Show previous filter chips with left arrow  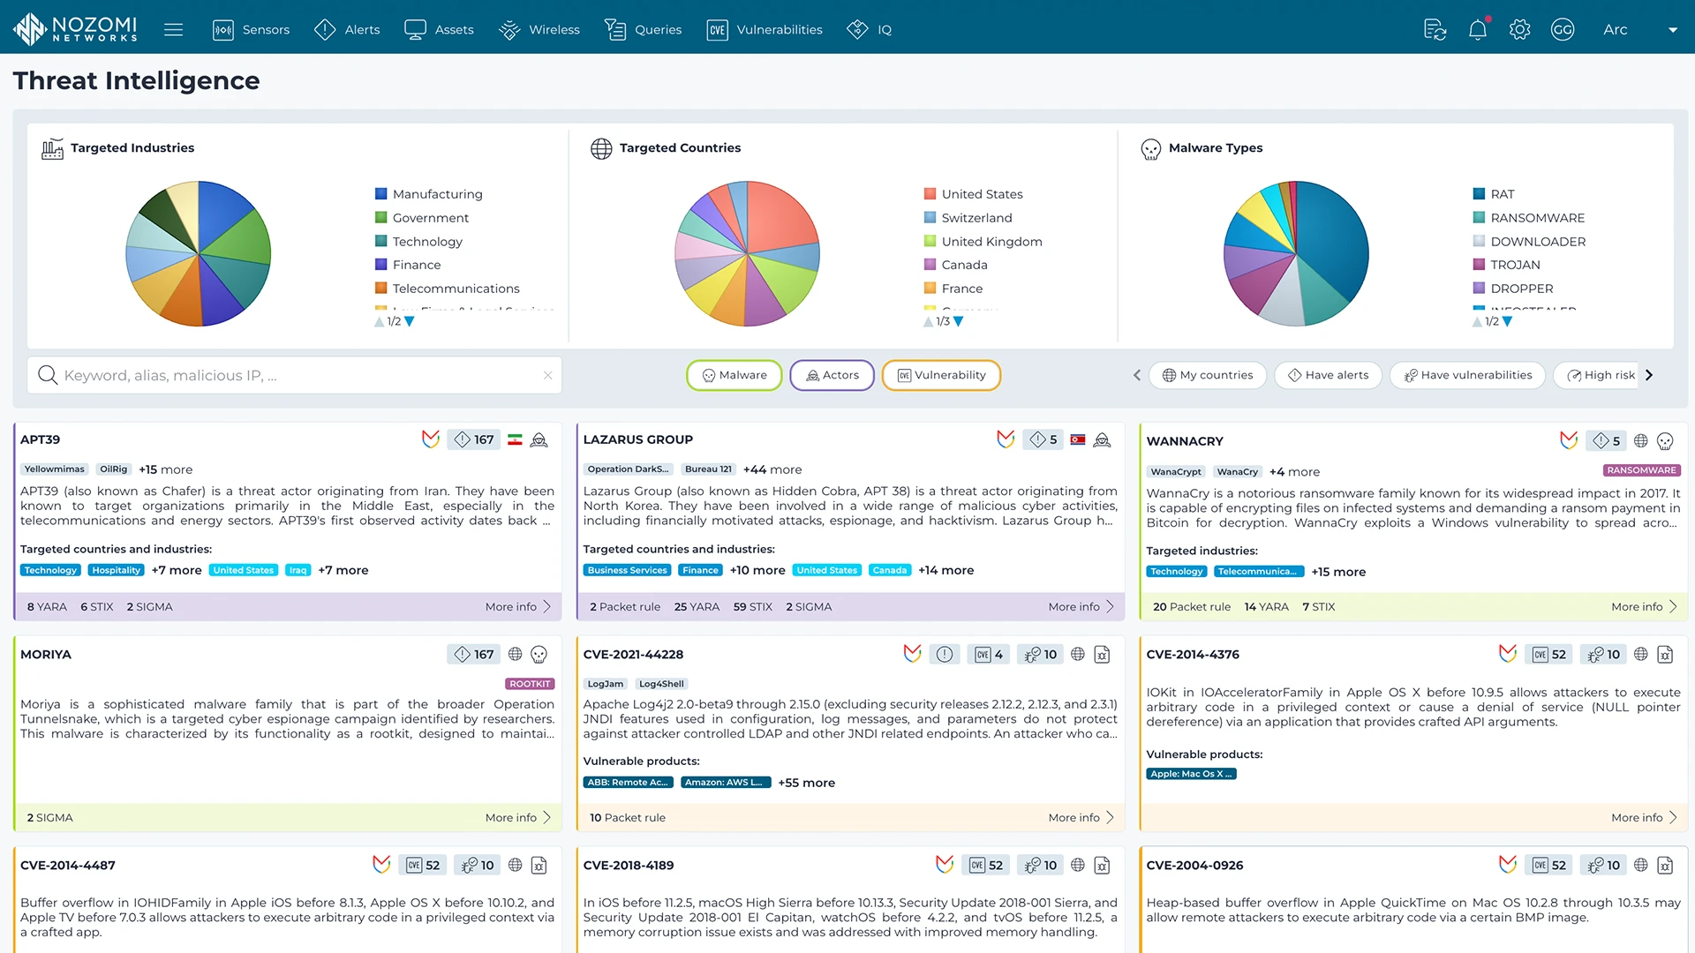coord(1137,375)
